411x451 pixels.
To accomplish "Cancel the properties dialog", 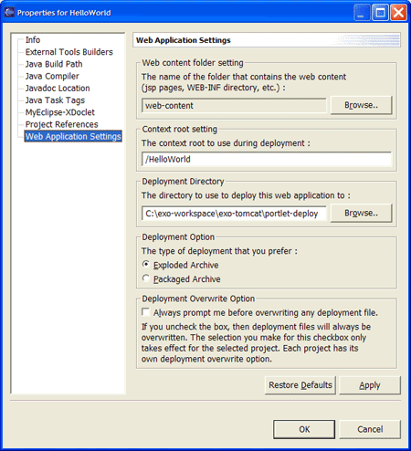I will click(x=370, y=429).
